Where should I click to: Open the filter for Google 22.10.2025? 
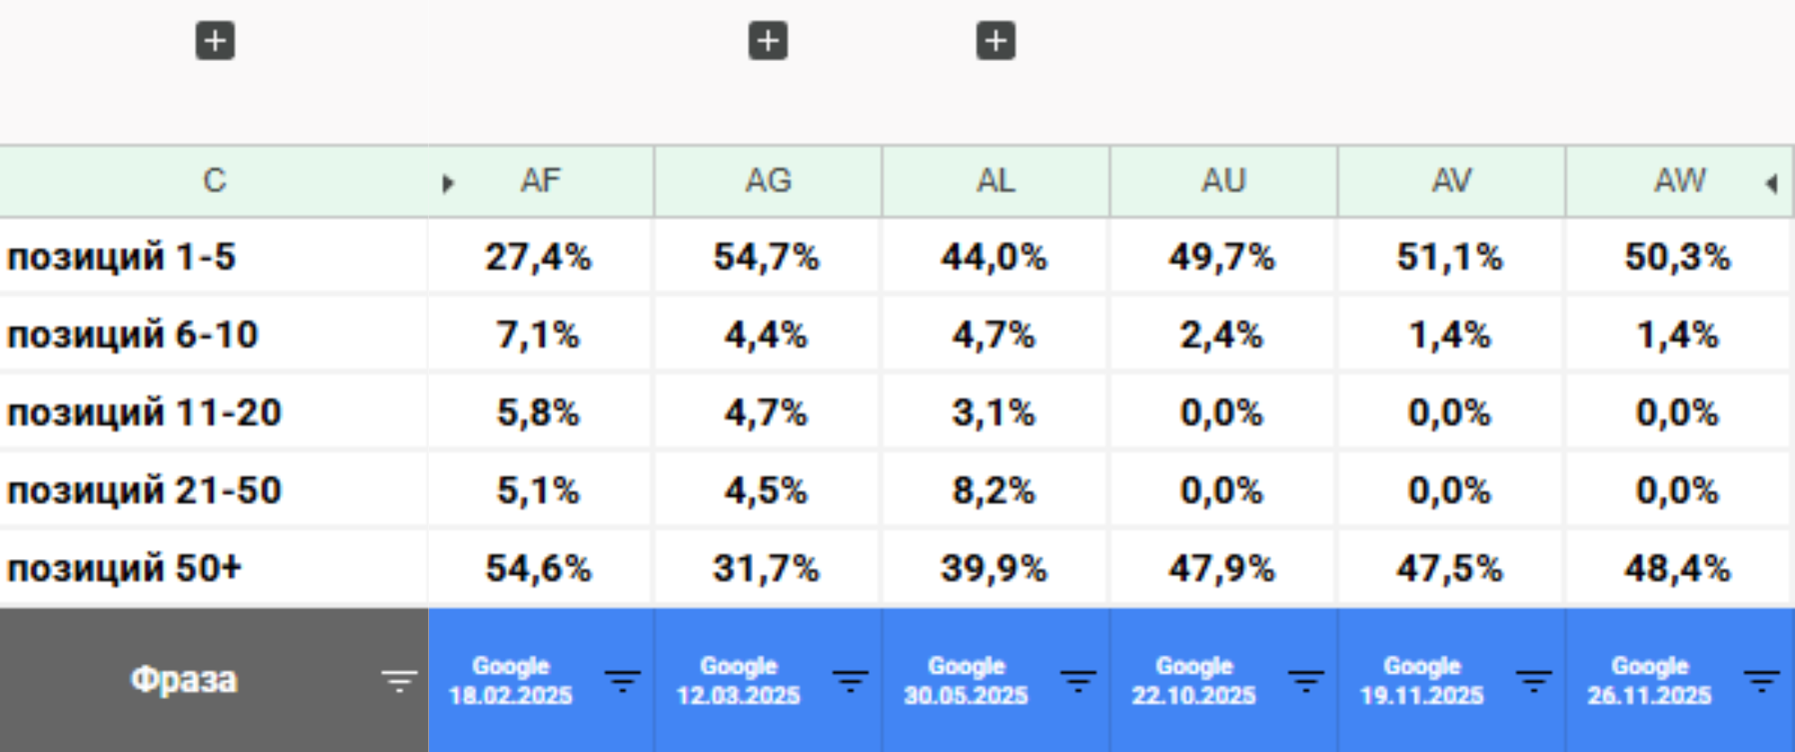tap(1306, 681)
